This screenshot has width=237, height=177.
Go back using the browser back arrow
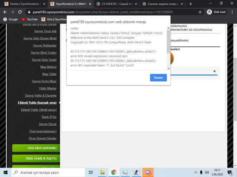click(x=5, y=12)
